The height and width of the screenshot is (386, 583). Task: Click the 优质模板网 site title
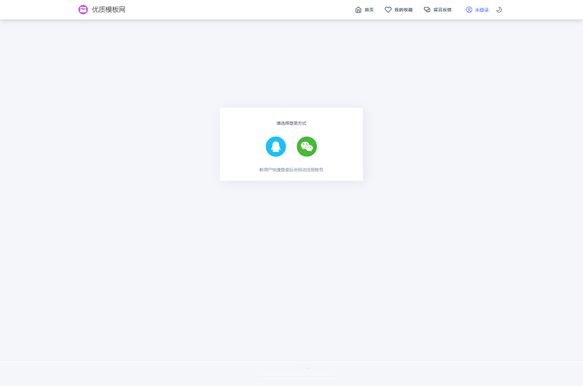108,10
